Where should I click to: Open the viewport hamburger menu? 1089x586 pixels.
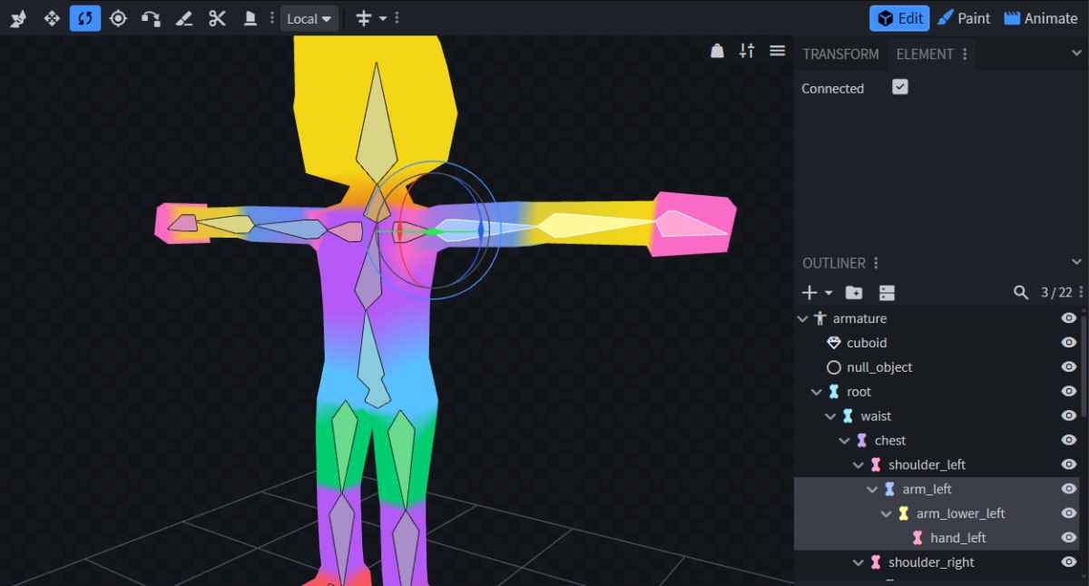click(x=777, y=51)
